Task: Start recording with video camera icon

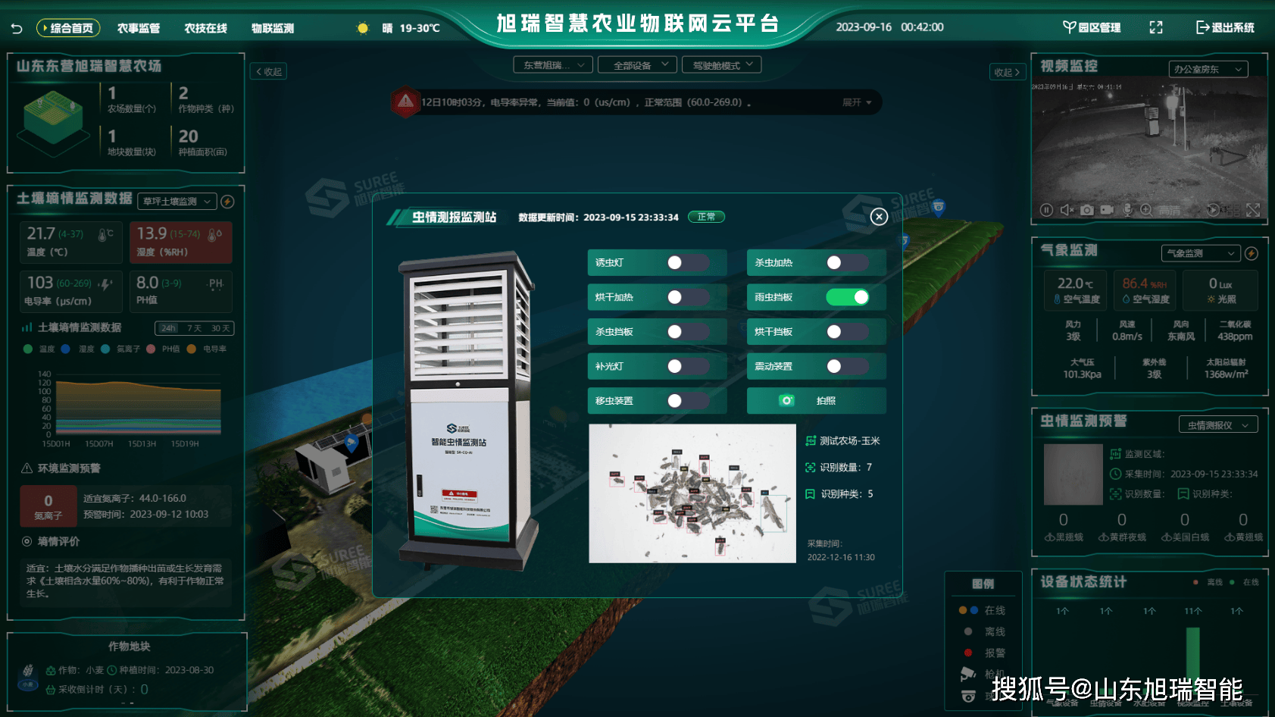Action: [x=1107, y=210]
